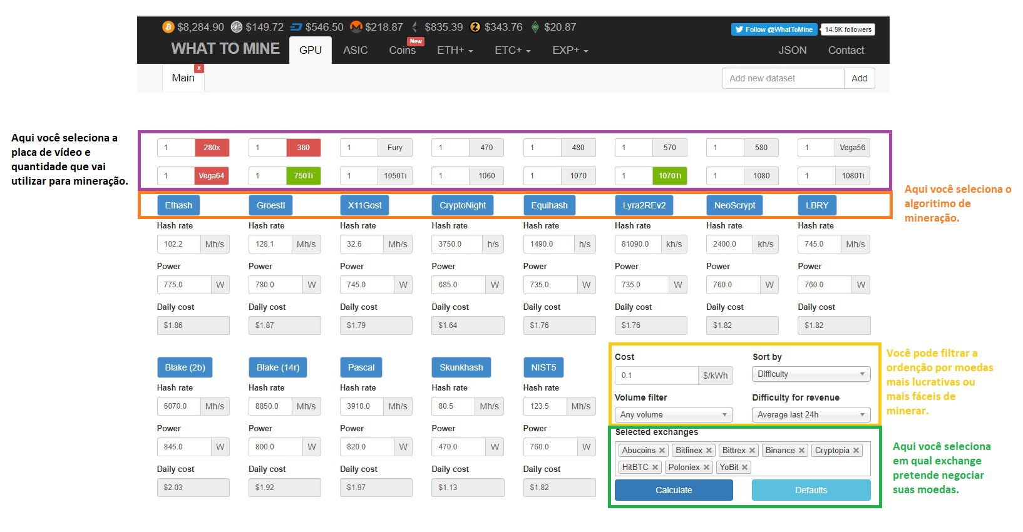Toggle the NIST5 algorithm
Image resolution: width=1023 pixels, height=532 pixels.
(543, 367)
